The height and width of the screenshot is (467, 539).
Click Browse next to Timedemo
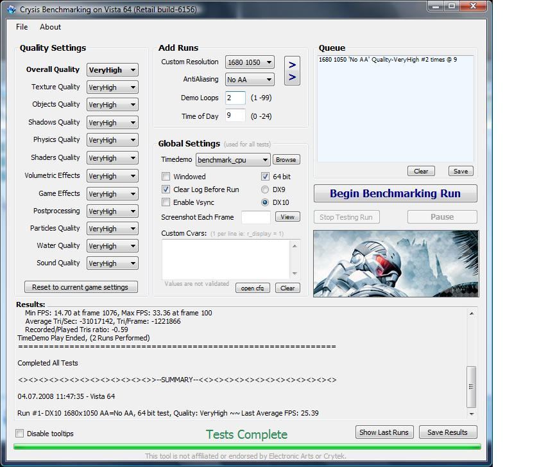click(x=286, y=160)
